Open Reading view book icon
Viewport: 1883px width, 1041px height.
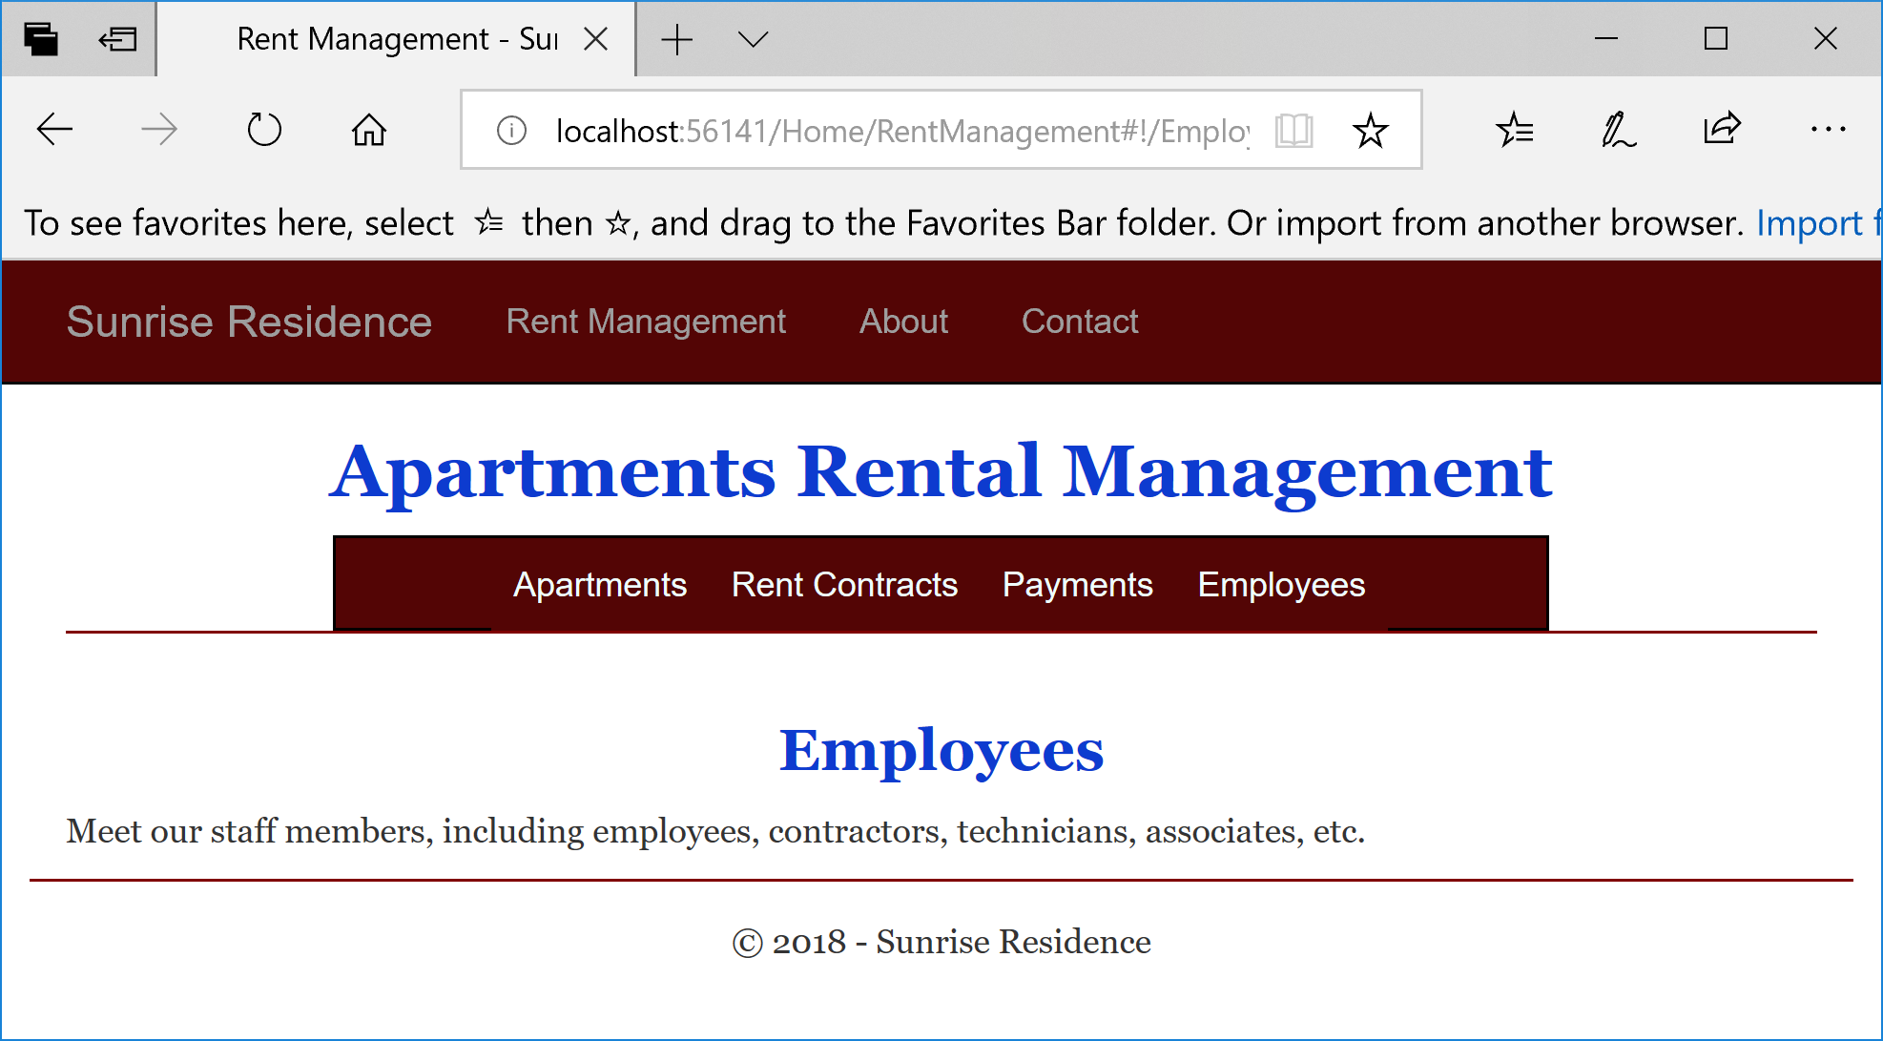[x=1294, y=130]
